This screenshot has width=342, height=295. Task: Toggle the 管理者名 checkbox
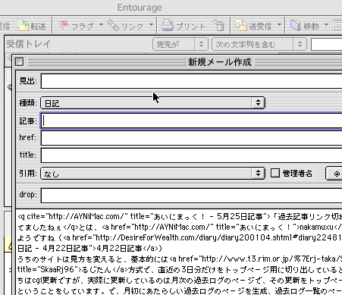275,173
